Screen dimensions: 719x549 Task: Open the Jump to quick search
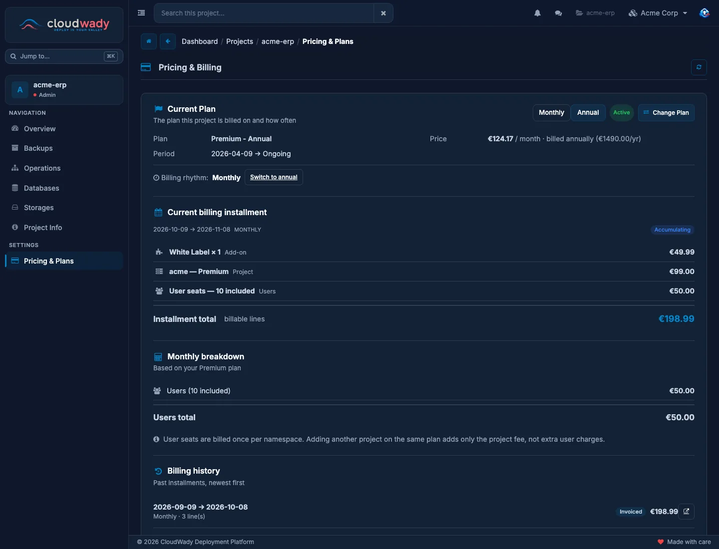tap(64, 56)
